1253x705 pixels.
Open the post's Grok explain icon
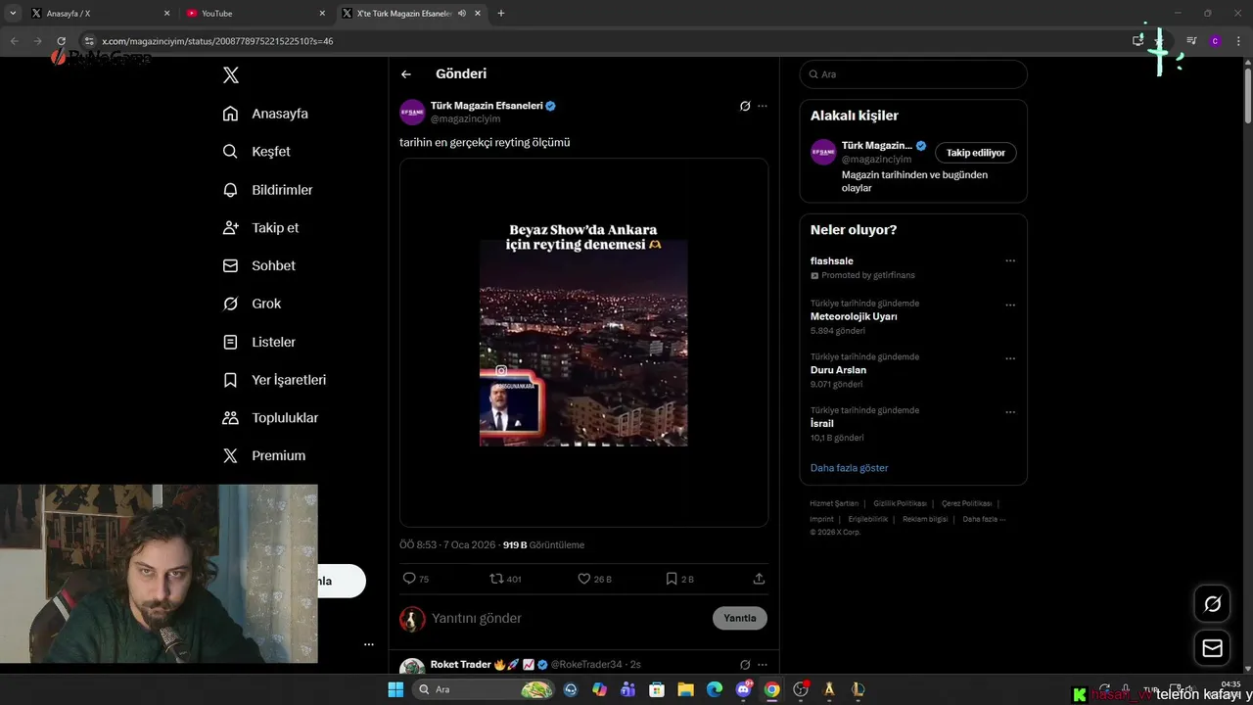(745, 106)
